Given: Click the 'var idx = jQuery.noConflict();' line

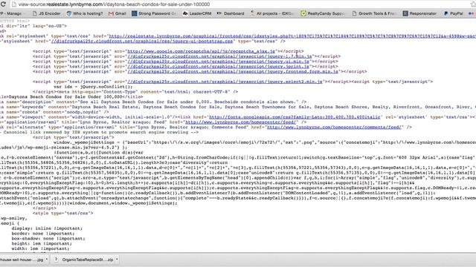Looking at the screenshot, I should click(x=93, y=87).
